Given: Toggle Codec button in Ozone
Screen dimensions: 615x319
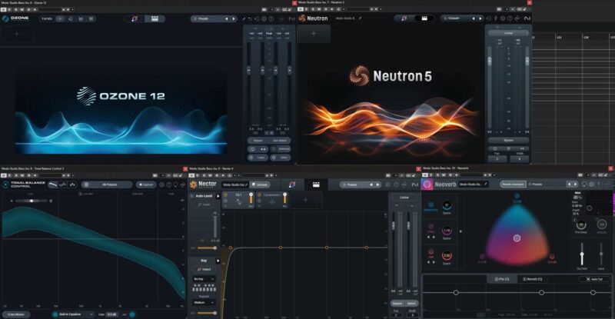Looking at the screenshot, I should (x=258, y=158).
